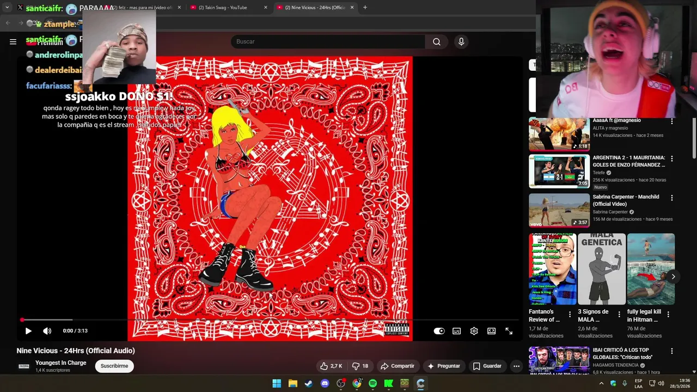Viewport: 697px width, 392px height.
Task: Seek on the video progress bar
Action: 270,320
